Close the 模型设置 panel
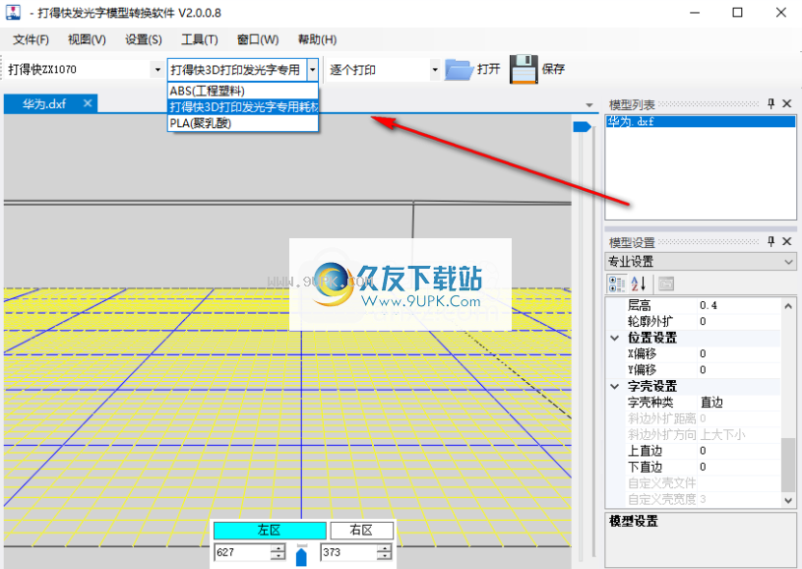 coord(787,241)
